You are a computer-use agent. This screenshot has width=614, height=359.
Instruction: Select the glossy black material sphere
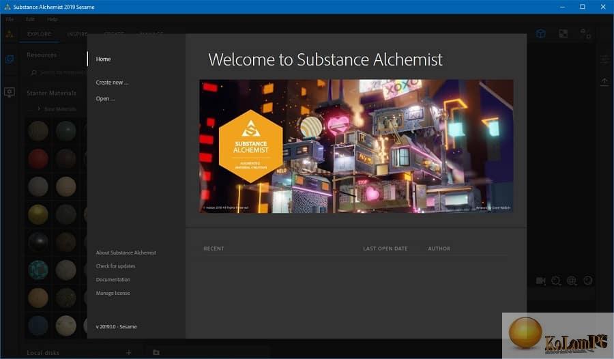point(38,242)
